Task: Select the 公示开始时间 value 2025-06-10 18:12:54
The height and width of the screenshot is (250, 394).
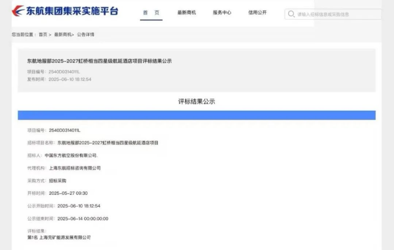Action: tap(79, 206)
